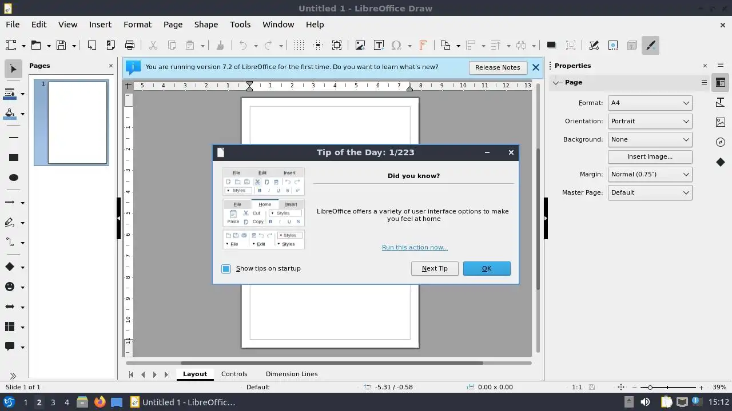Click the Zoom & Pan toolbar icon
This screenshot has width=732, height=411.
(337, 46)
